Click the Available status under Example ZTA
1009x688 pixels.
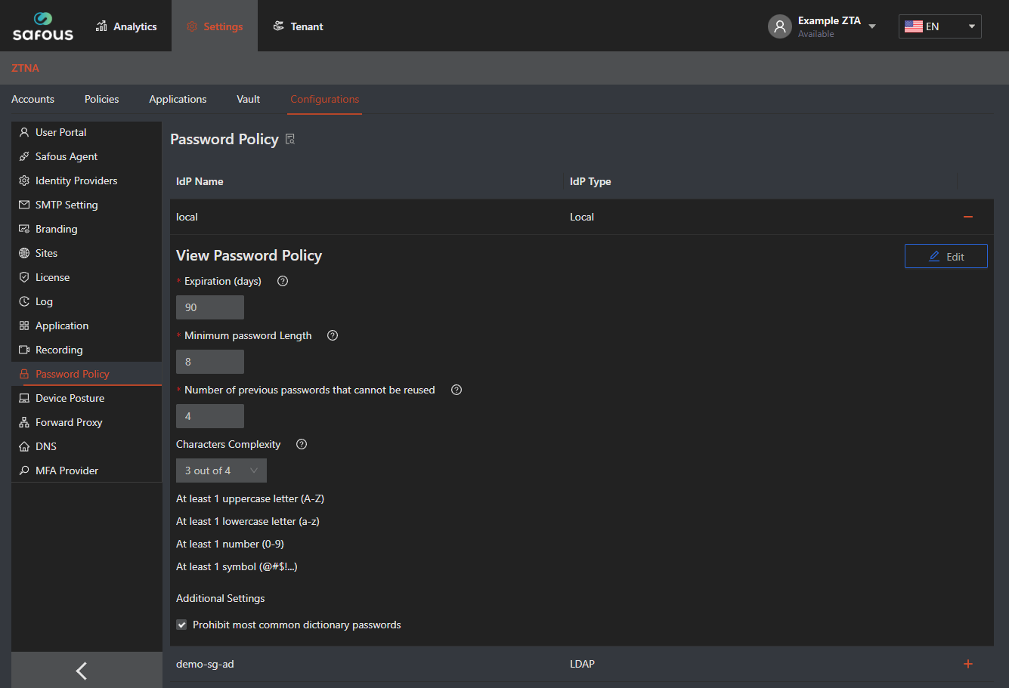coord(816,34)
